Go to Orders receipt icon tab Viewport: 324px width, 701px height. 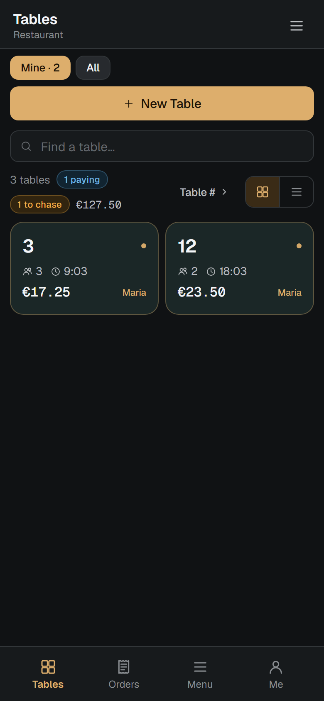pos(124,667)
